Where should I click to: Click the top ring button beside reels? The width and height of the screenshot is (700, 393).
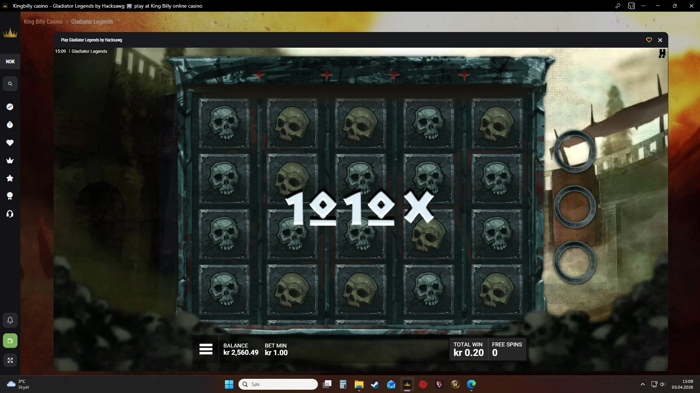[x=575, y=151]
